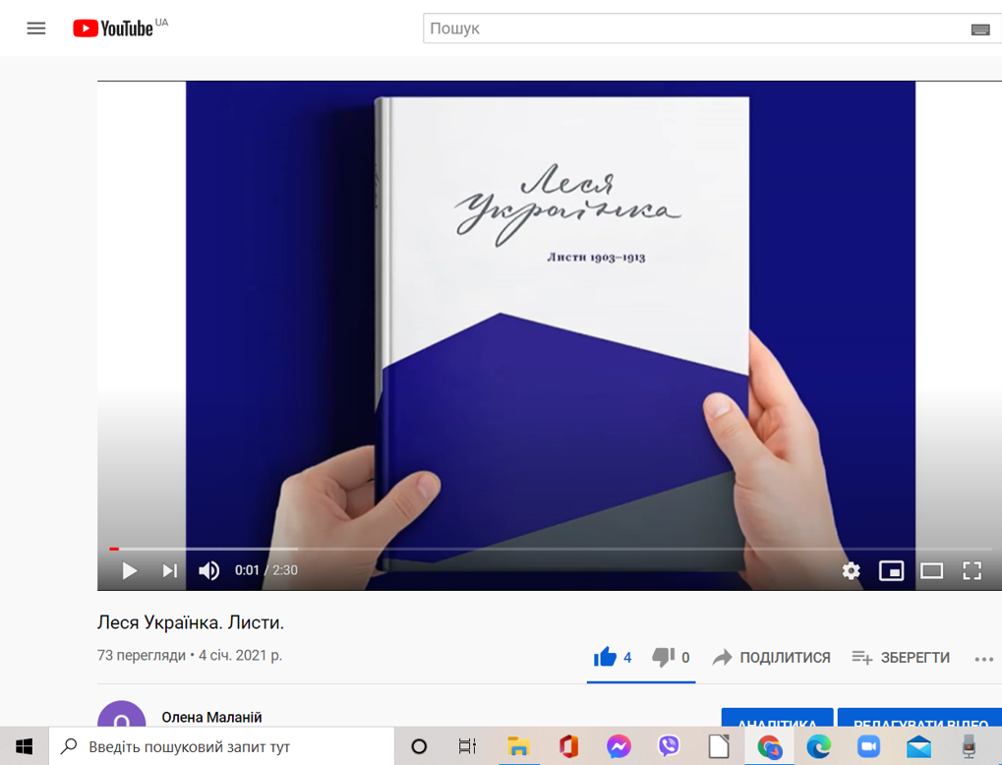Type in the Пошук search field

click(x=688, y=29)
